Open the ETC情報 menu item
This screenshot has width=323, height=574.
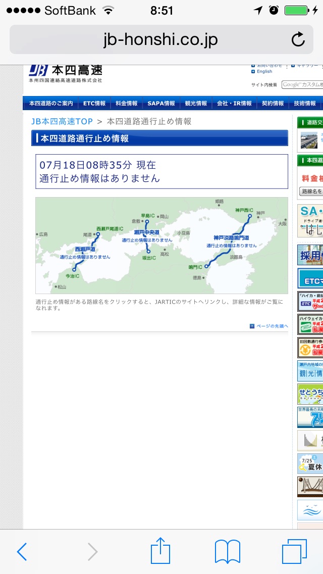point(94,104)
